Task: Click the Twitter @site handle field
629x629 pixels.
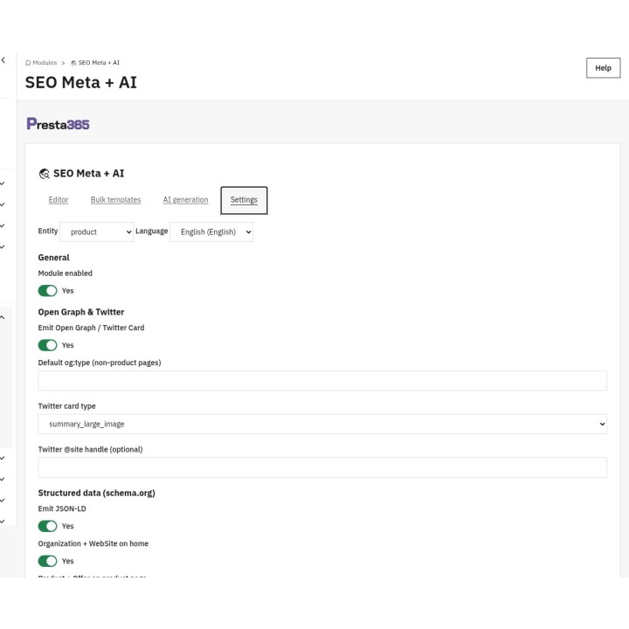Action: coord(322,467)
